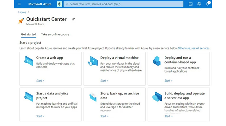Click the container-based app icon

(157, 61)
